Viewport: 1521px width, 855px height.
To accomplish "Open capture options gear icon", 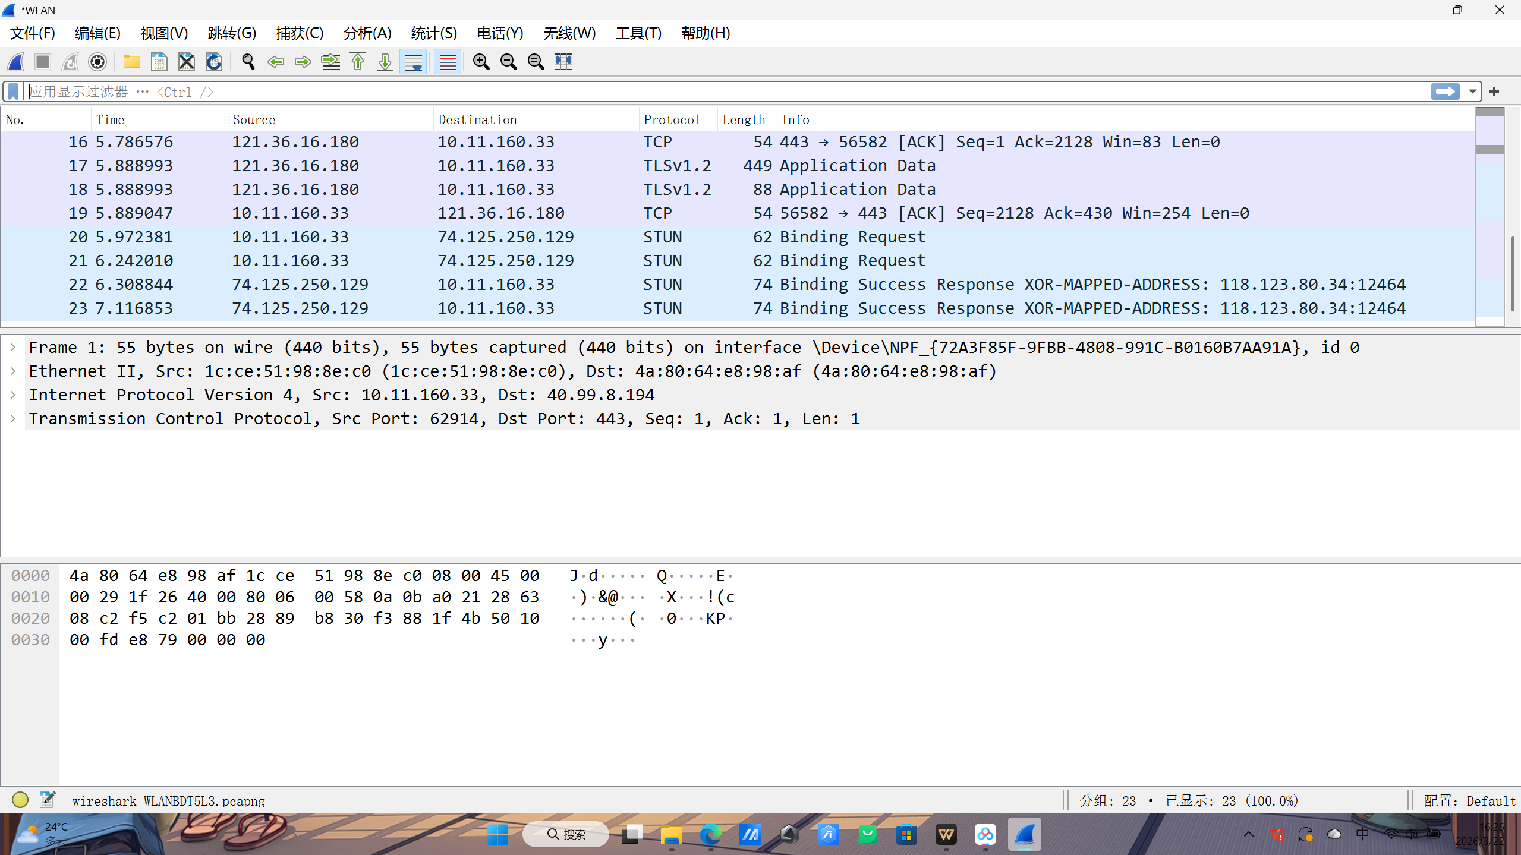I will tap(97, 62).
